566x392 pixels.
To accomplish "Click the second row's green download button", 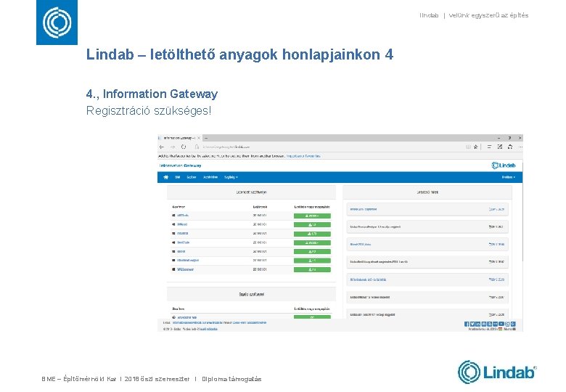I will [312, 225].
